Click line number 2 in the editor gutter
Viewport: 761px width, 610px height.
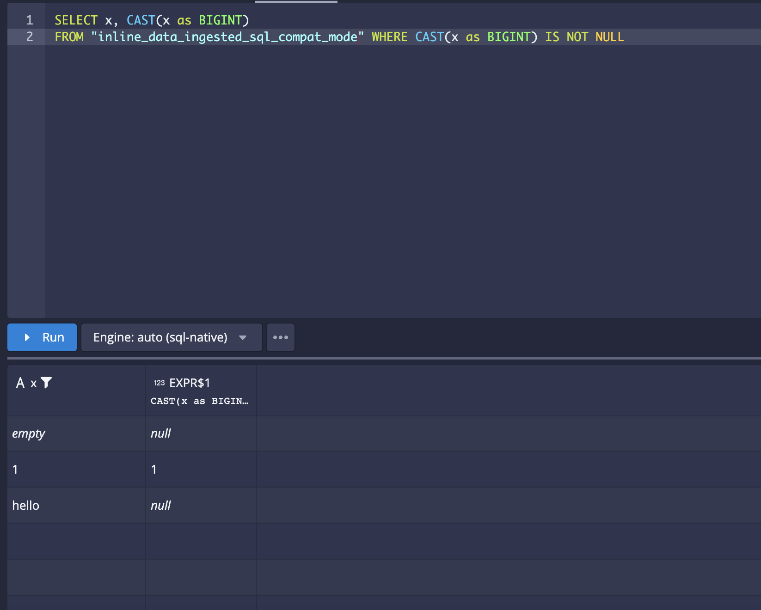tap(30, 37)
